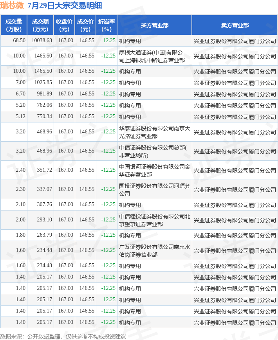This screenshot has height=340, width=278.
Task: Select the 买方营业部 column header
Action: pyautogui.click(x=155, y=25)
